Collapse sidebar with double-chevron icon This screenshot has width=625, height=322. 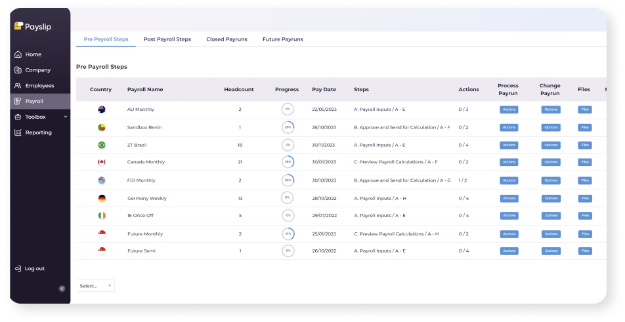[x=62, y=288]
